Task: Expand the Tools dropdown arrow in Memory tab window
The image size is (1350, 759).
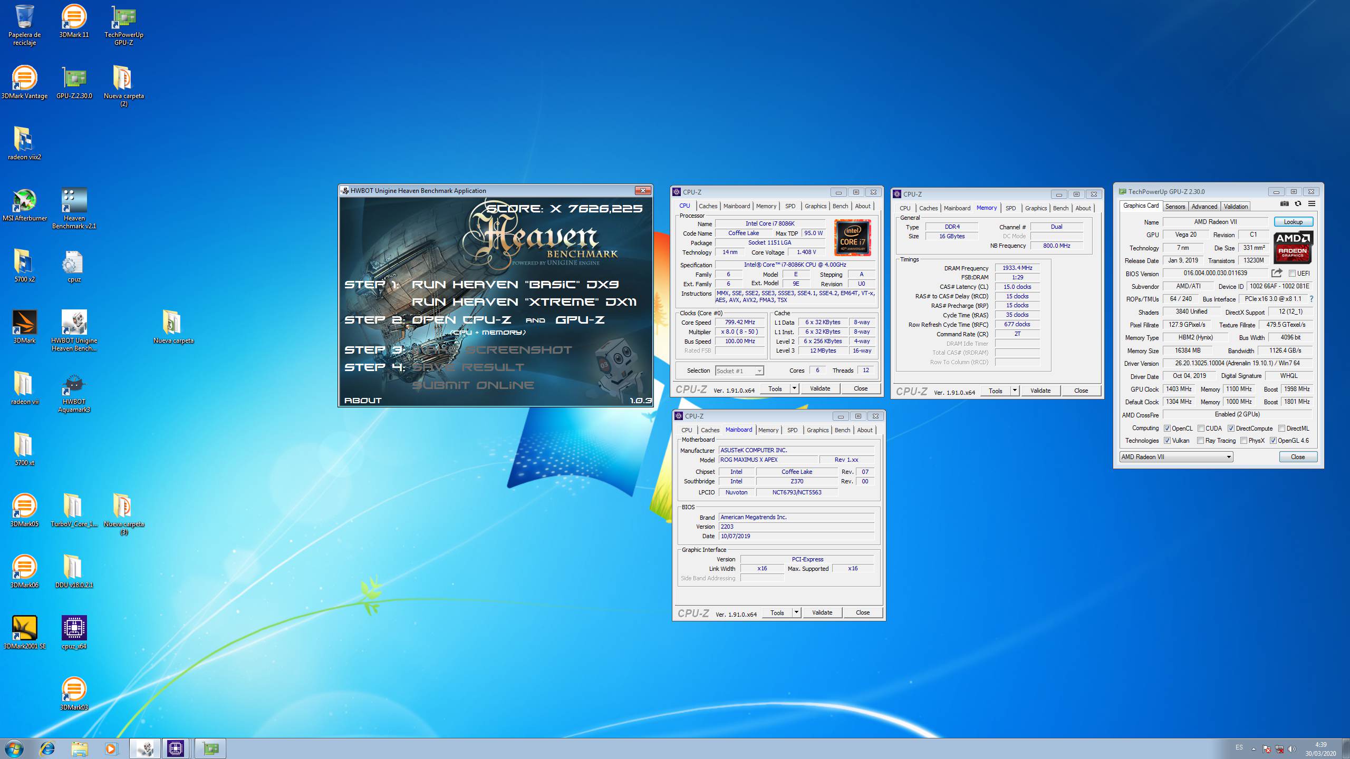Action: point(1015,391)
